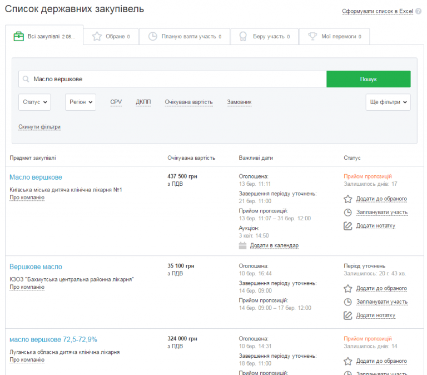
Task: Switch to the 'Беру участь' tab
Action: tap(264, 37)
